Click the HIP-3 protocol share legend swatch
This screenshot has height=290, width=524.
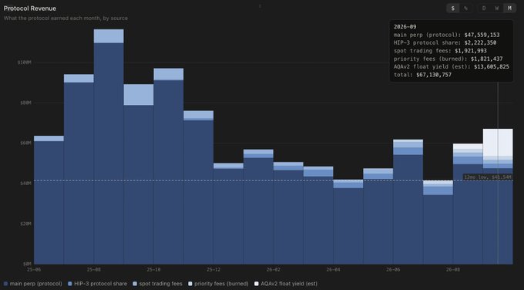70,284
